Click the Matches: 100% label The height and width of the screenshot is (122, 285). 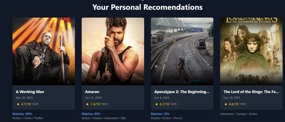tap(22, 114)
